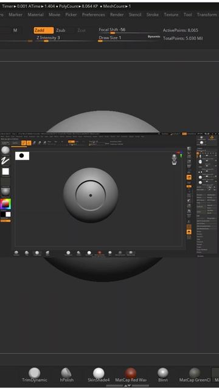Choose the MatCap Red Wax material
Viewport: 219px width, 390px height.
pyautogui.click(x=131, y=375)
